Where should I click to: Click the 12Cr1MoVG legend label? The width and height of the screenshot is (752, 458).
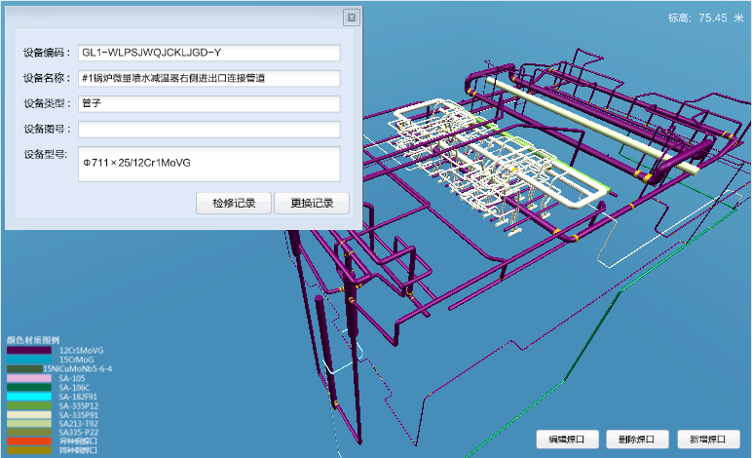click(x=81, y=351)
